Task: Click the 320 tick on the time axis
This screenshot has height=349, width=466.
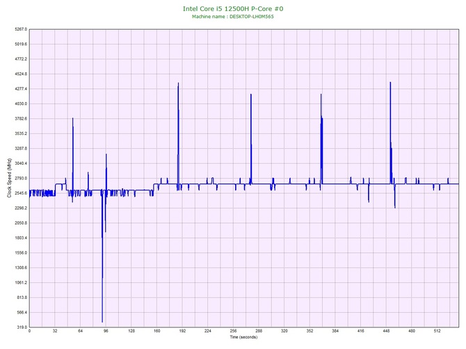Action: pos(284,331)
